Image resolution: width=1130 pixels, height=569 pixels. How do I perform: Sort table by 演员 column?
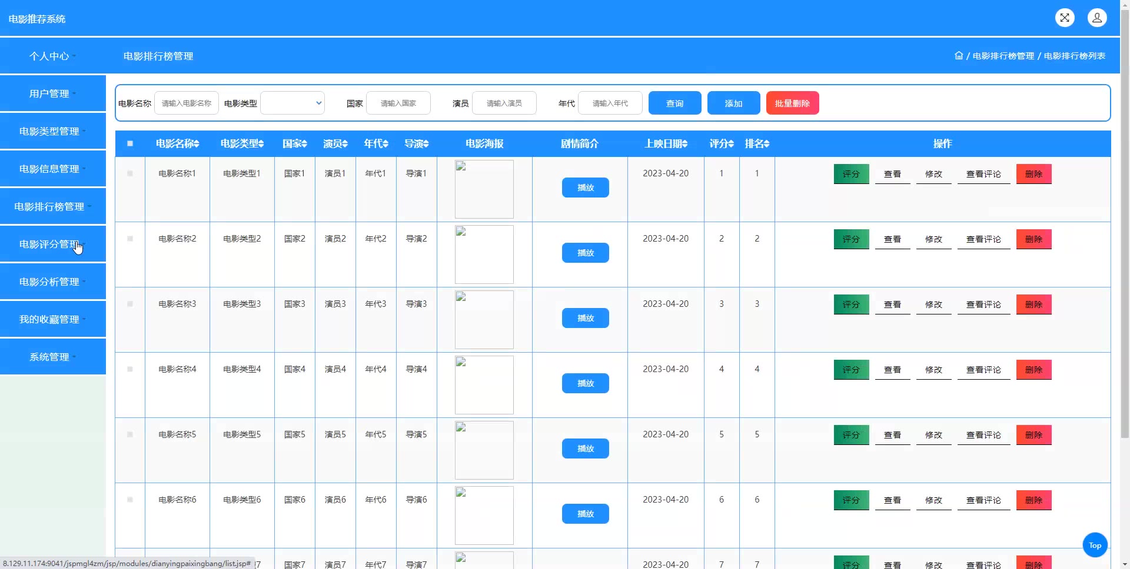point(335,143)
